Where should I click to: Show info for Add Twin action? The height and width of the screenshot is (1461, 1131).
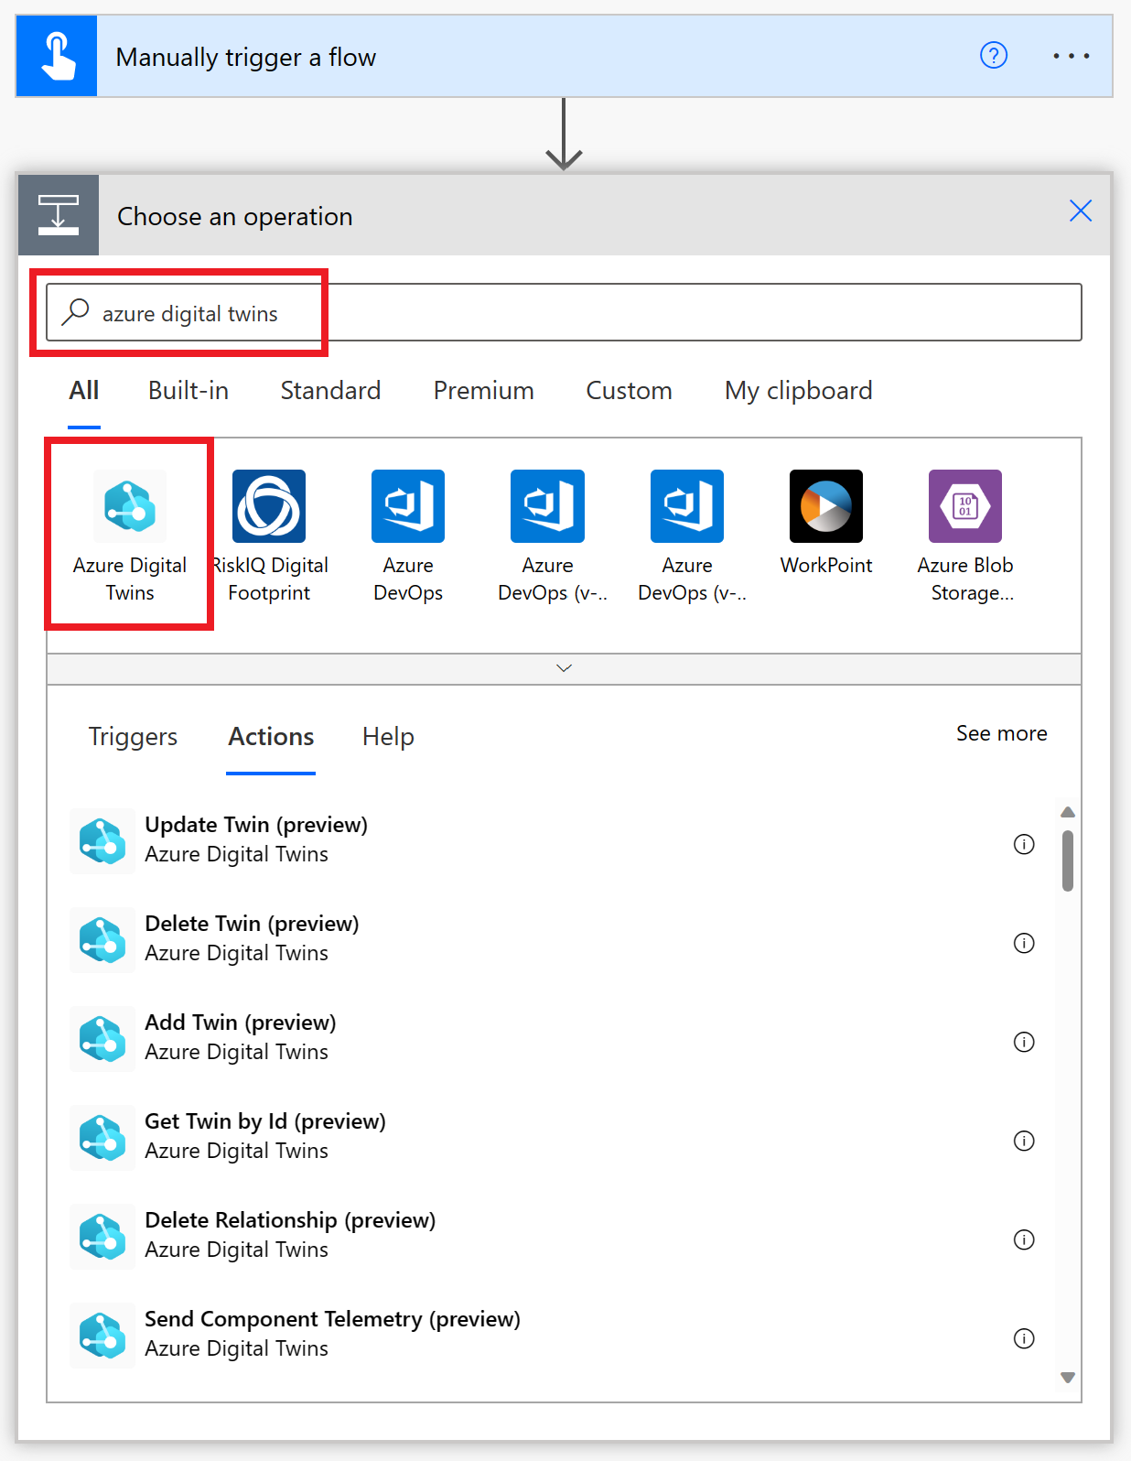[1024, 1042]
